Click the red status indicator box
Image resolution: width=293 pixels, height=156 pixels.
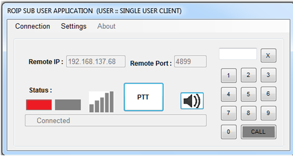(x=39, y=105)
